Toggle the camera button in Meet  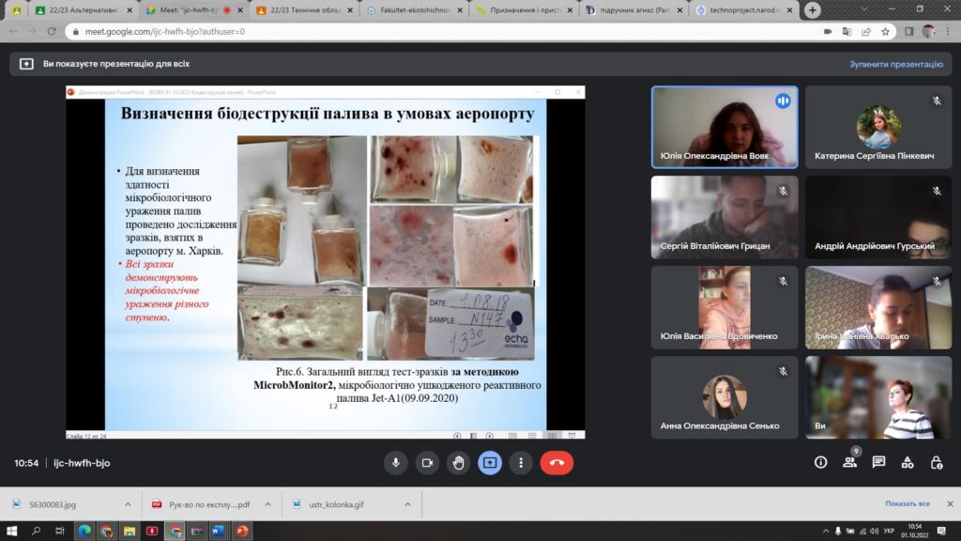click(427, 463)
